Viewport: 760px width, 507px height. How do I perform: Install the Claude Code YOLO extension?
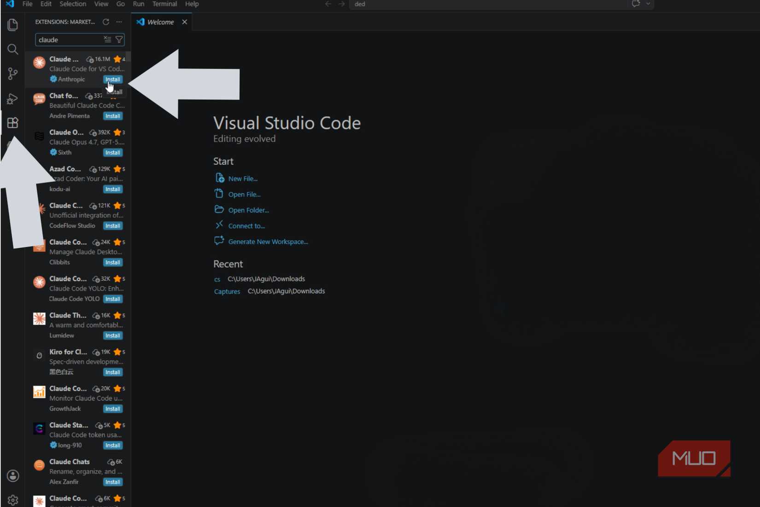click(113, 299)
